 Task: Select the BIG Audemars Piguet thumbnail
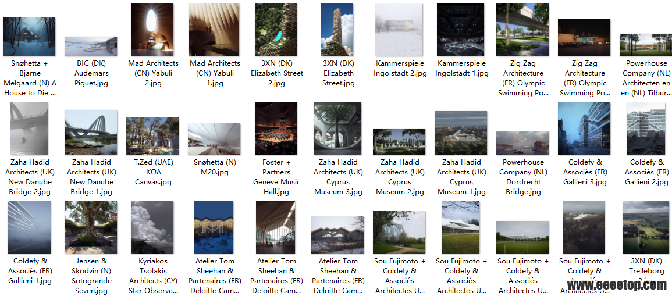(91, 47)
